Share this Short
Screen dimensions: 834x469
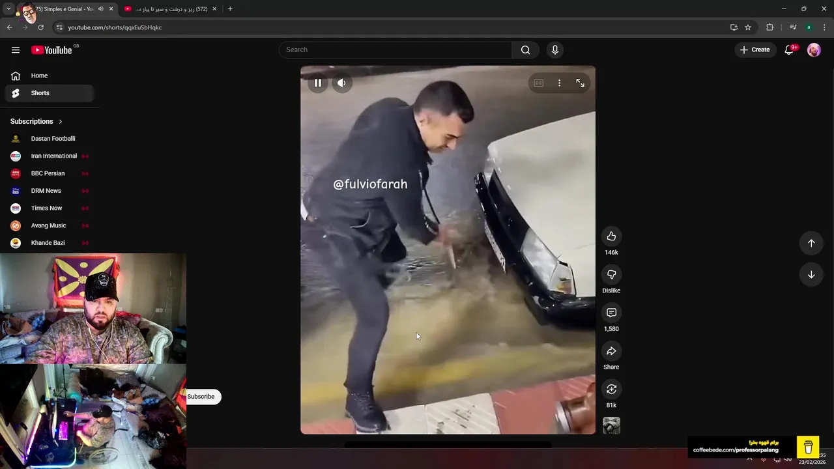611,351
